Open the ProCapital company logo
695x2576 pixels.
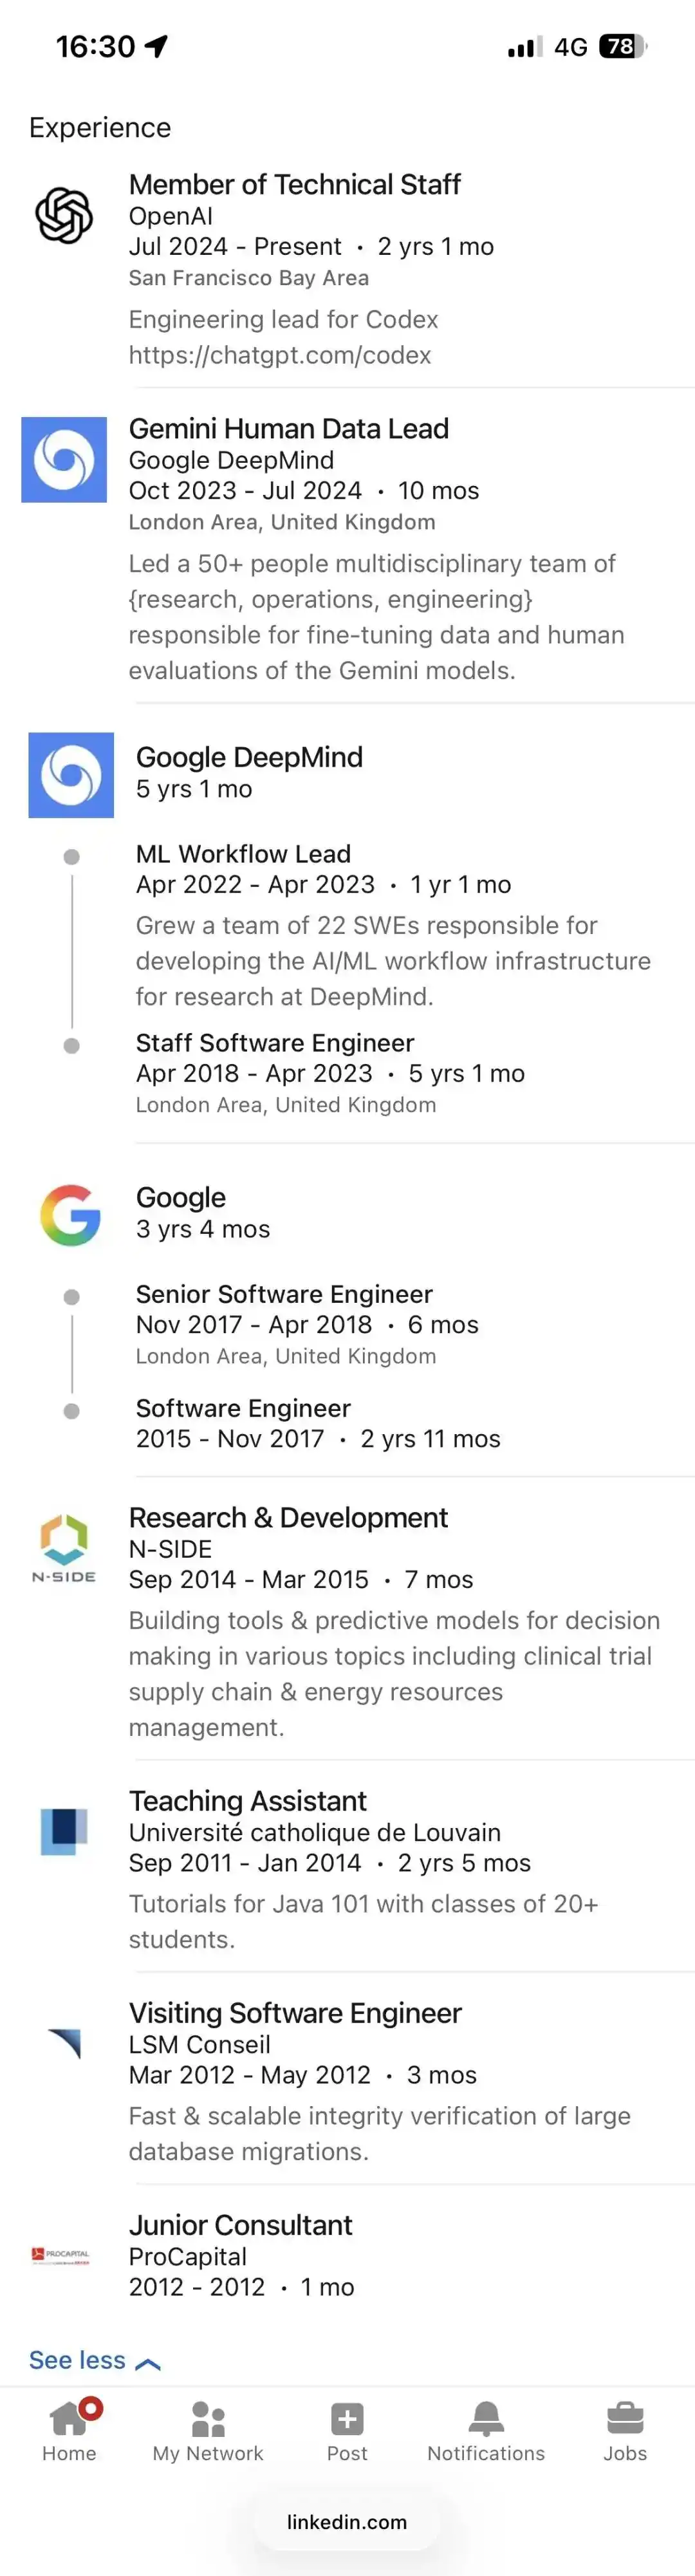(x=61, y=2256)
